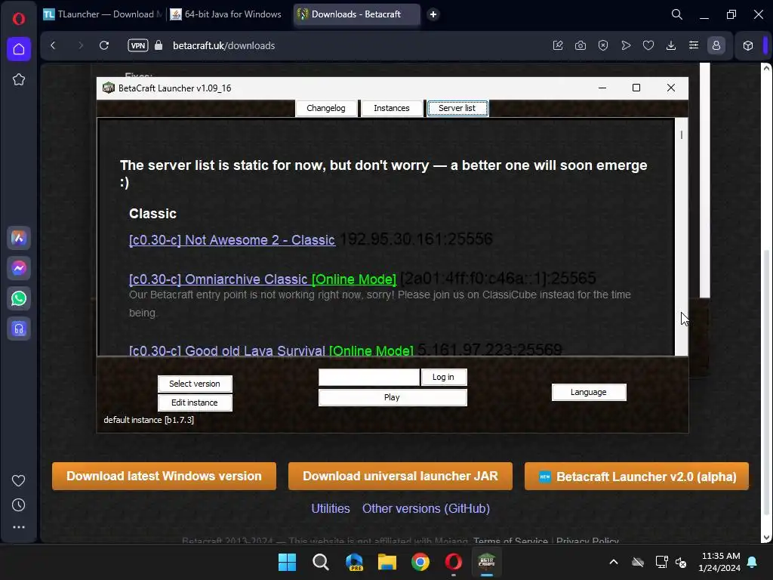Viewport: 773px width, 580px height.
Task: Switch to TLauncher Download tab
Action: point(103,14)
